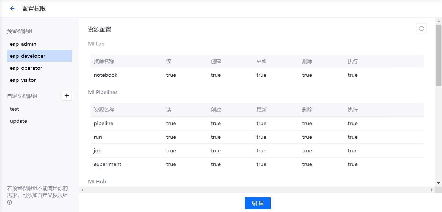
Task: Click the 配置权限 page title
Action: tap(34, 9)
